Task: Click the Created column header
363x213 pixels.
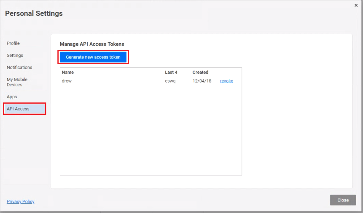Action: [200, 73]
